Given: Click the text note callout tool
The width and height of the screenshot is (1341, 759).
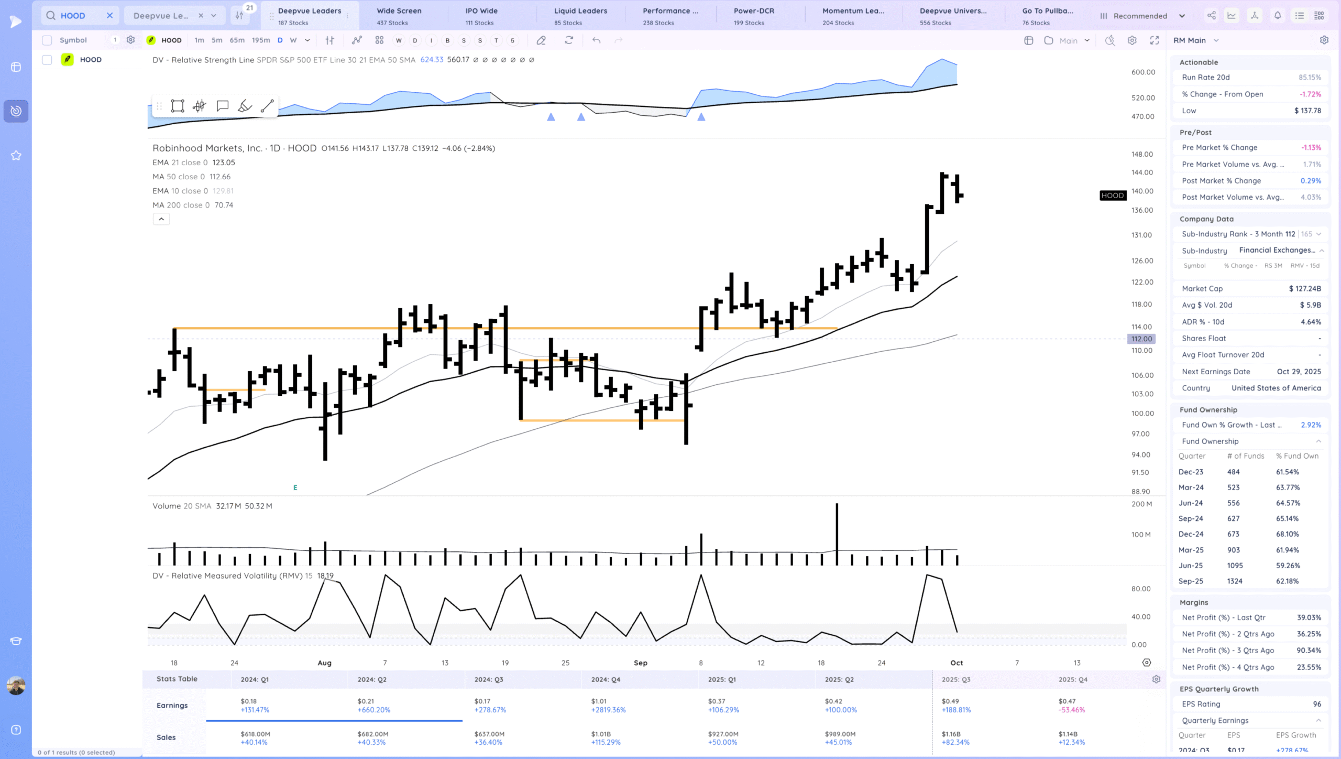Looking at the screenshot, I should tap(223, 106).
